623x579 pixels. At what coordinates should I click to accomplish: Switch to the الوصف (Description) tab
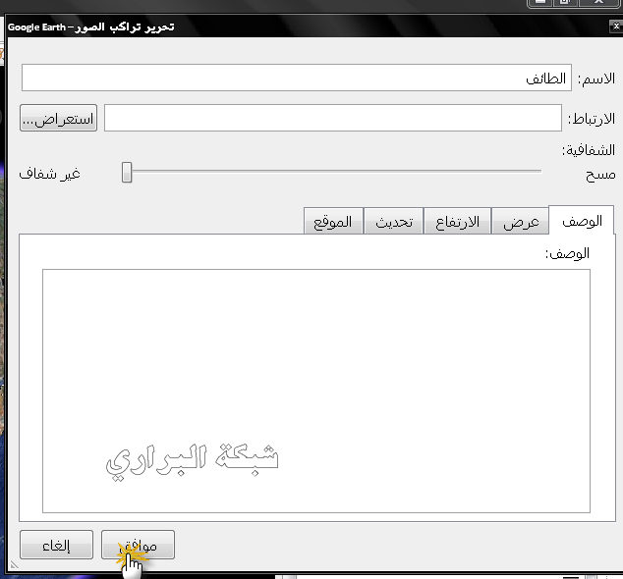[582, 221]
